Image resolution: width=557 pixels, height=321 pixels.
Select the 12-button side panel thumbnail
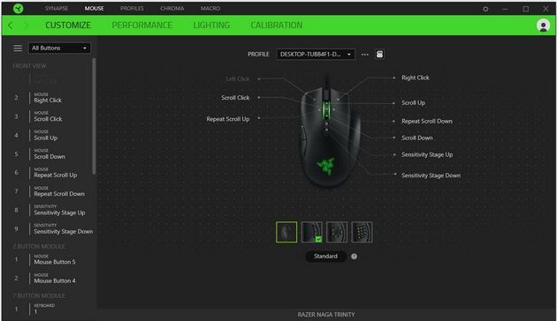point(362,232)
